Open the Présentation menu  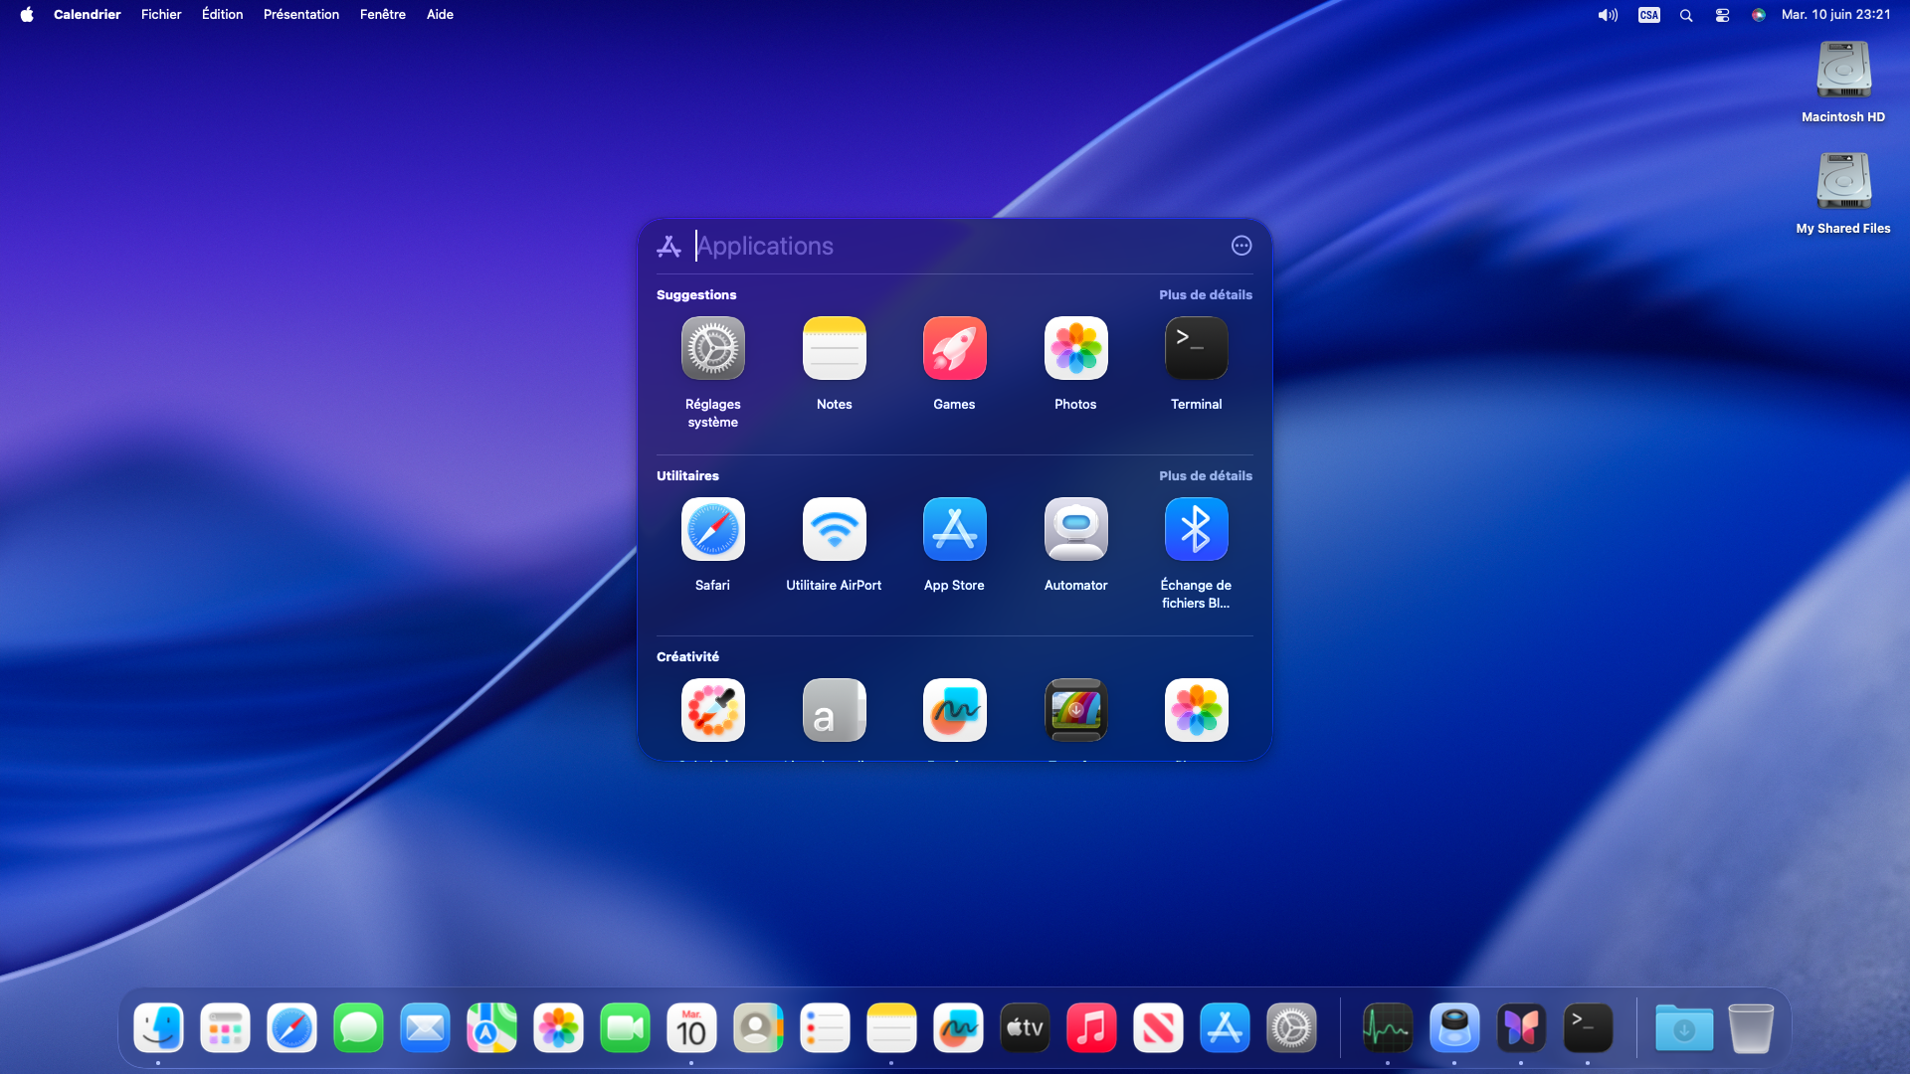click(300, 15)
